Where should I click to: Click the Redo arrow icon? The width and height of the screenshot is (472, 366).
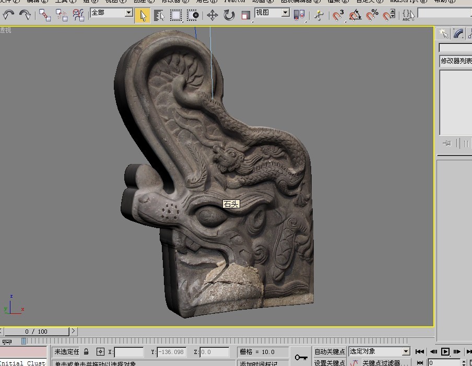pyautogui.click(x=25, y=15)
